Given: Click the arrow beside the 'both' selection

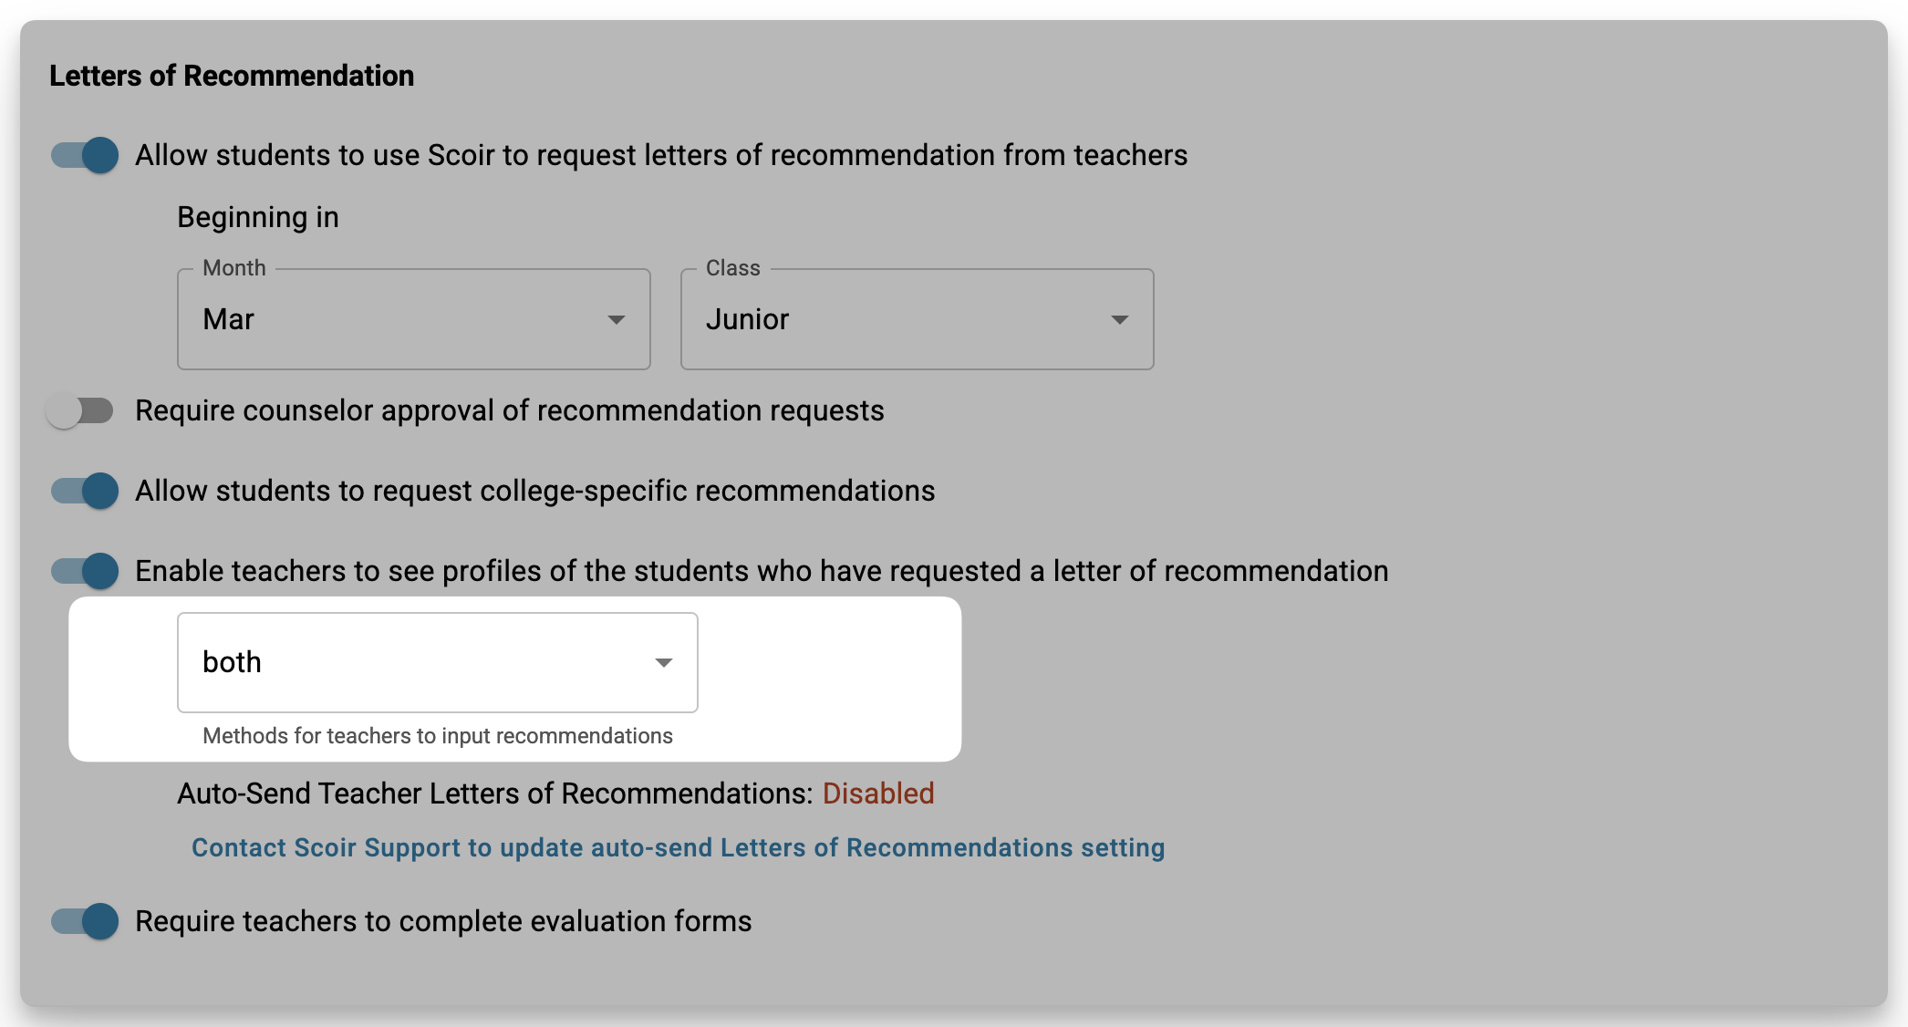Looking at the screenshot, I should coord(664,662).
